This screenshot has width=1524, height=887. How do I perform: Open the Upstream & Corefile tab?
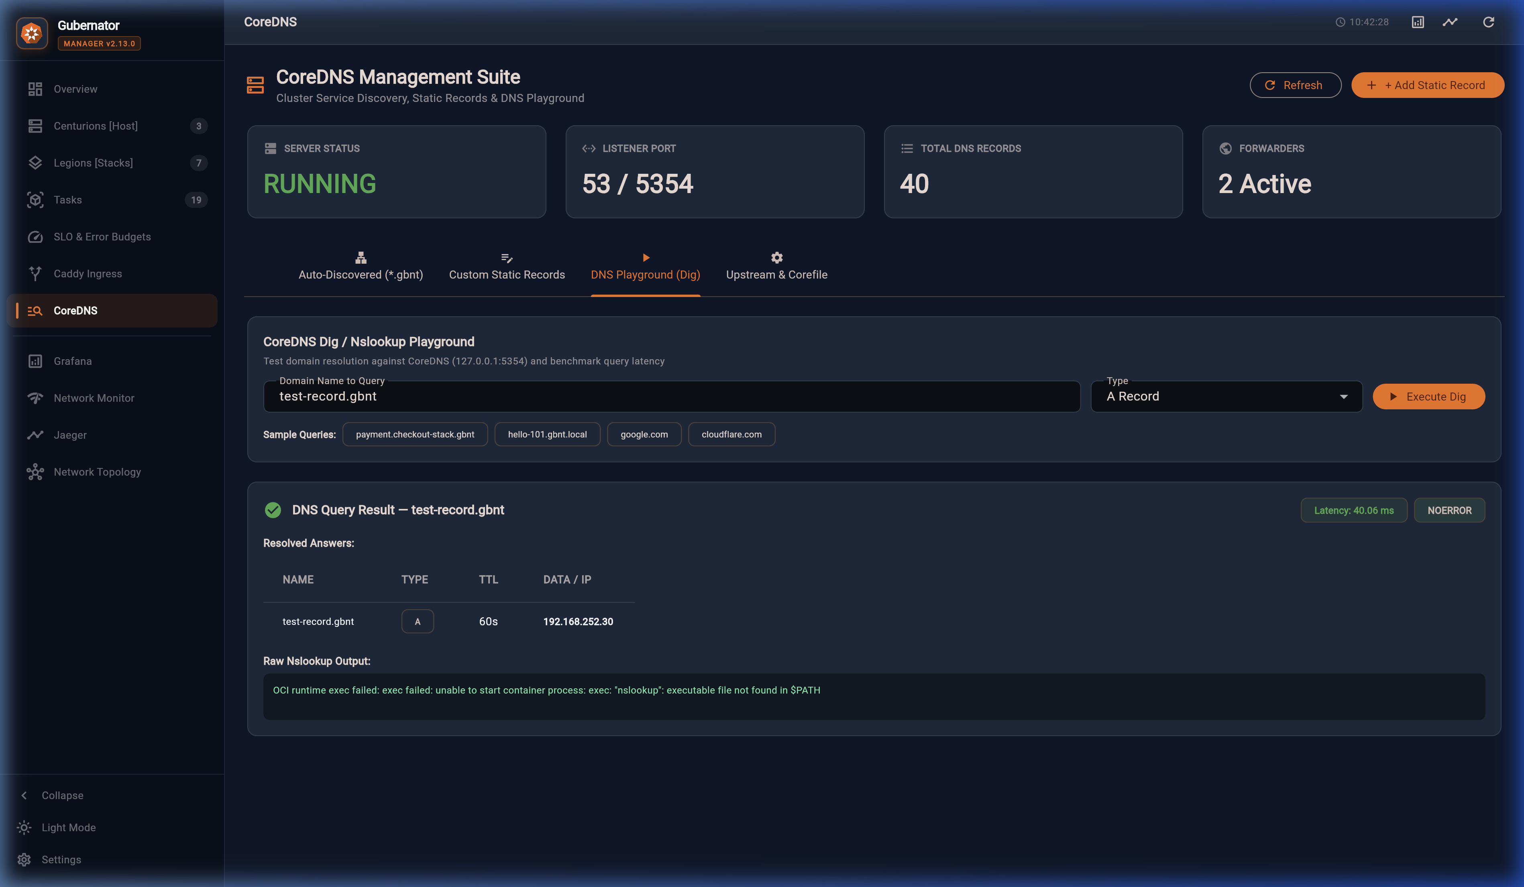click(776, 266)
